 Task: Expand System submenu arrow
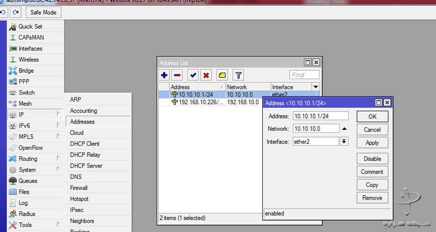(x=58, y=169)
